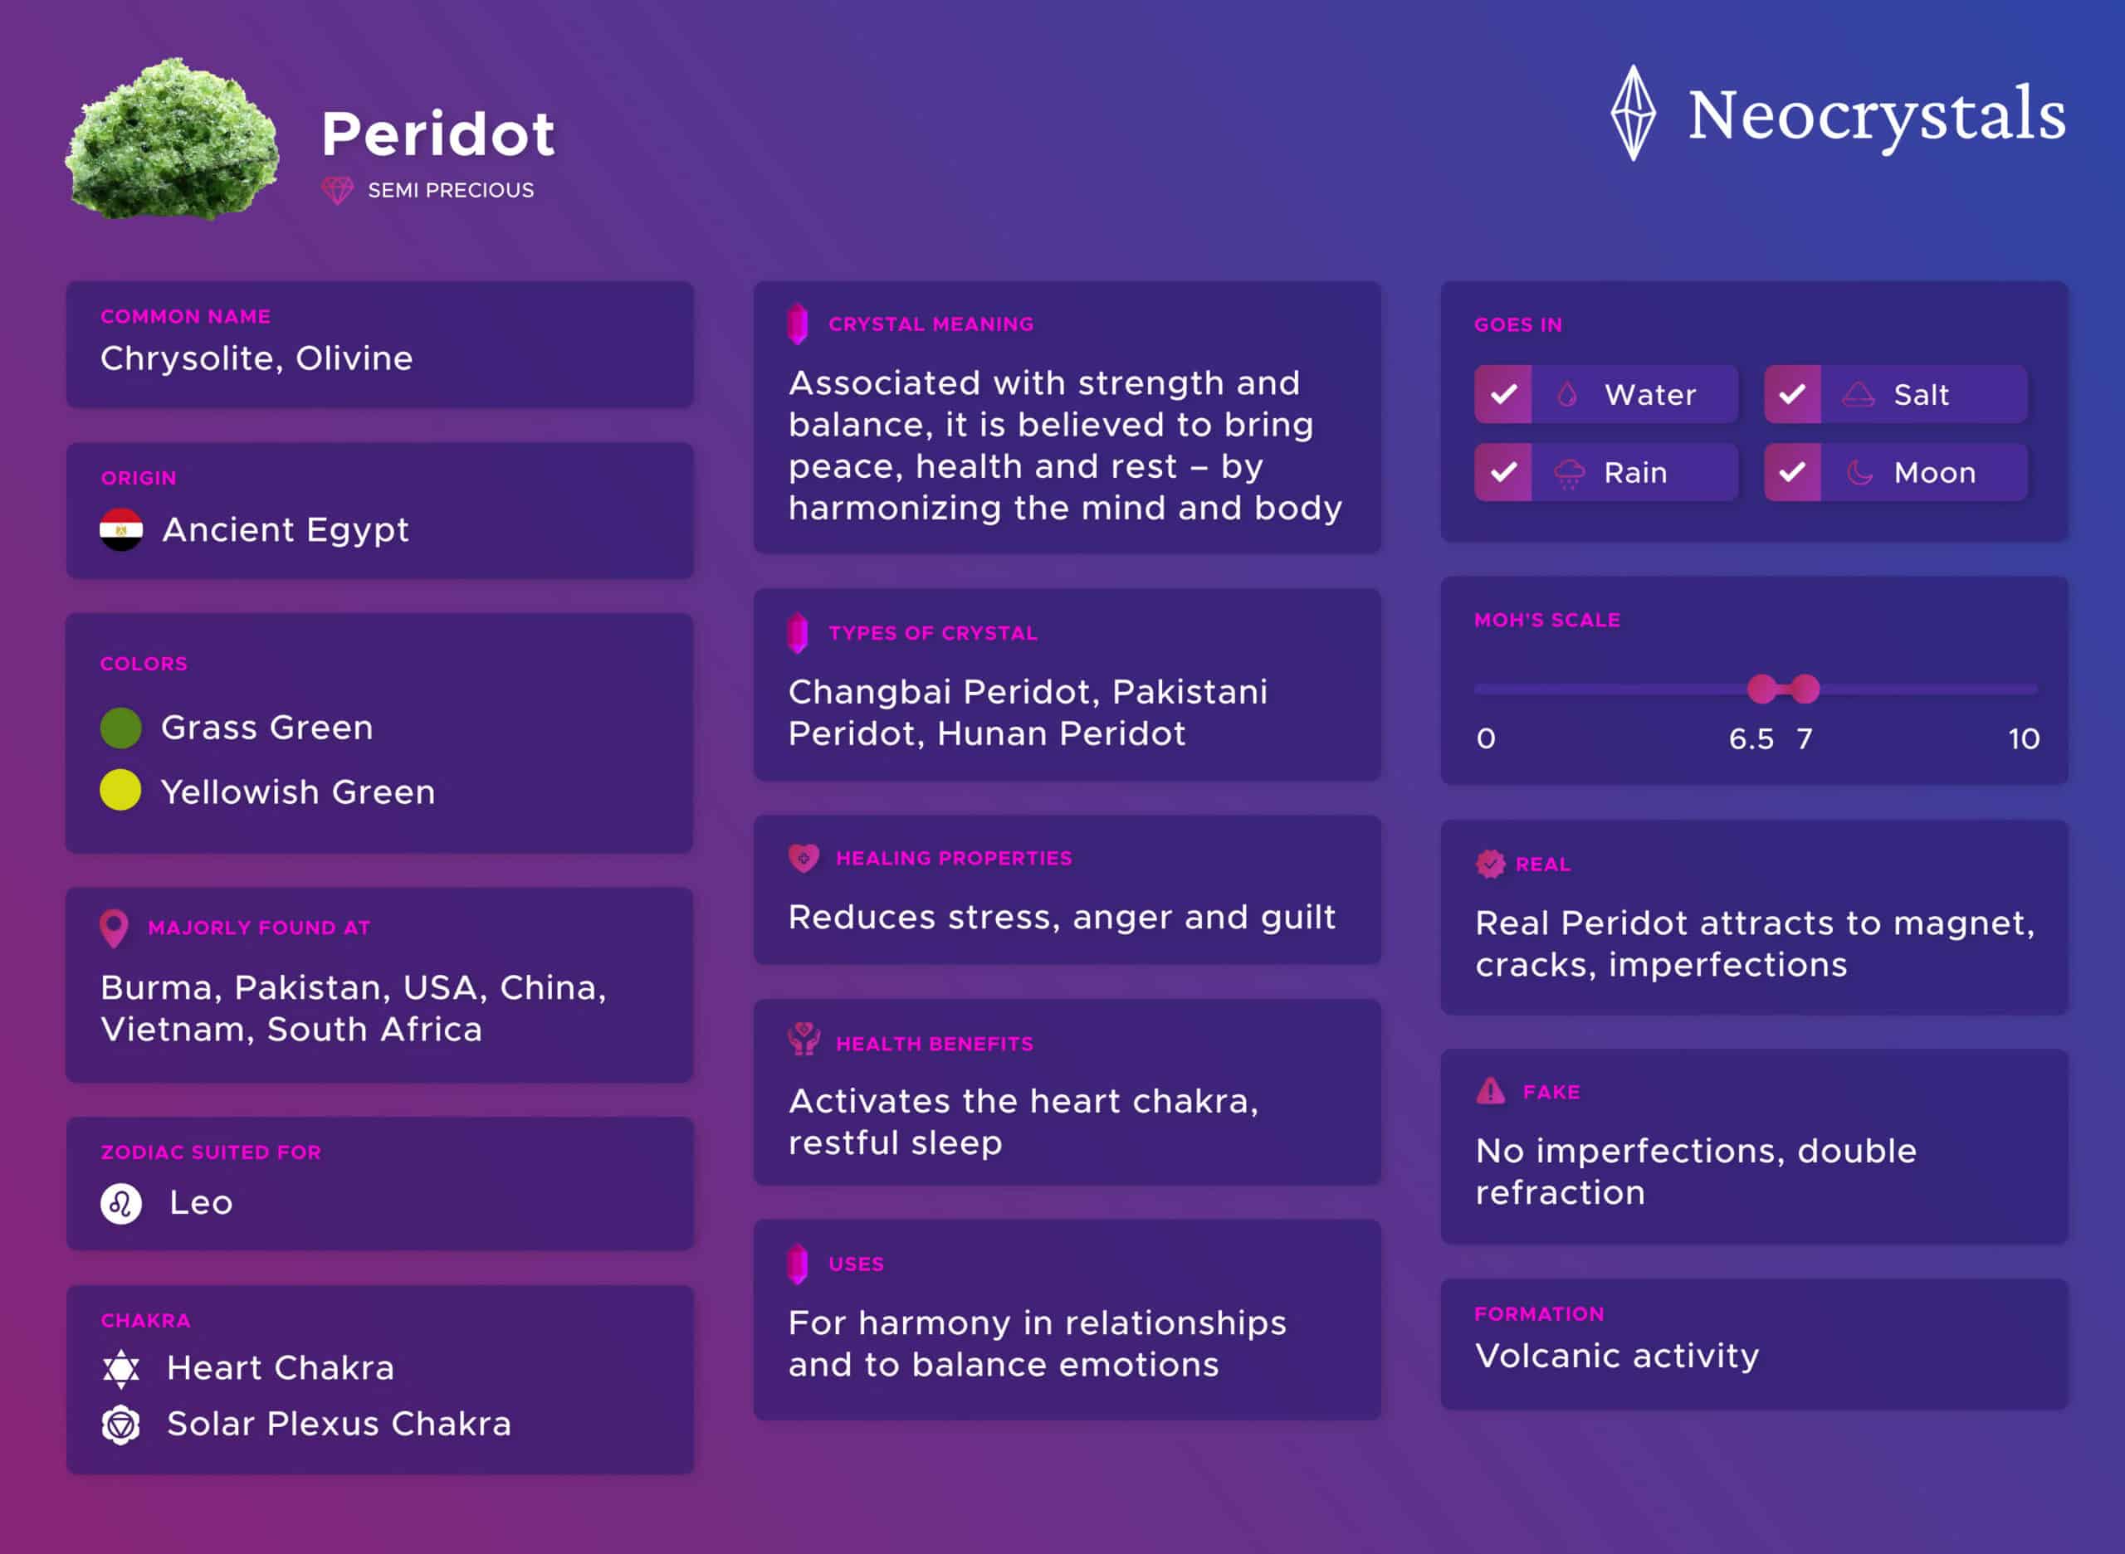Click the Solar Plexus Chakra icon

121,1425
